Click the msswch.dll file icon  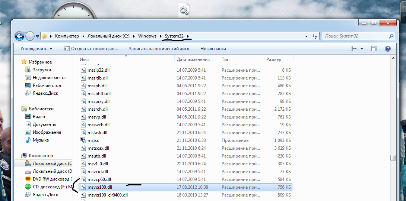pyautogui.click(x=83, y=124)
